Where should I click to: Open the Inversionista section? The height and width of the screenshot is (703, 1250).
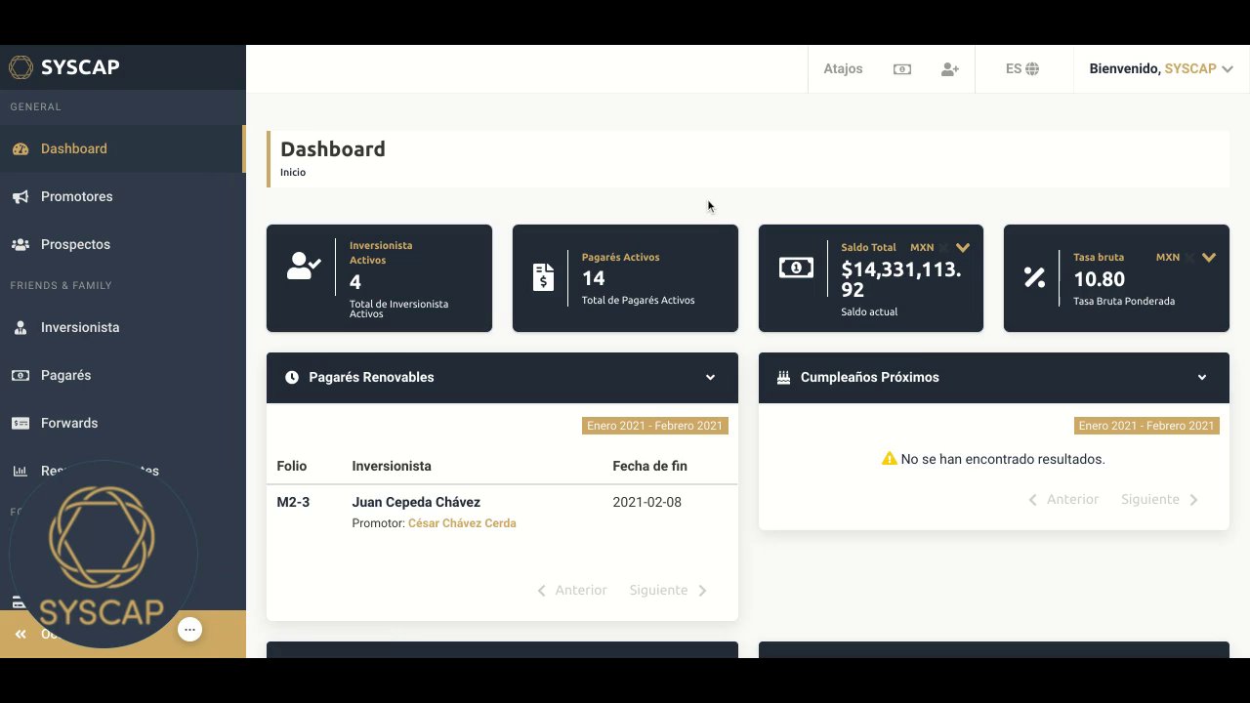[122, 327]
